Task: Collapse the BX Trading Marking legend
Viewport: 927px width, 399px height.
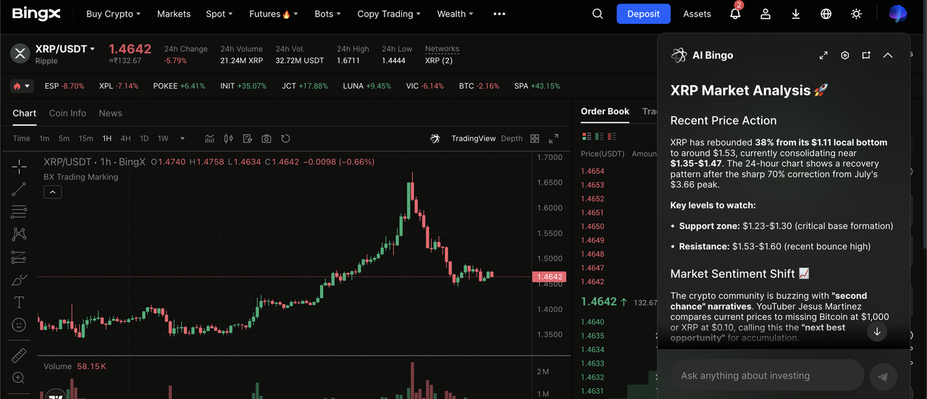Action: tap(52, 192)
